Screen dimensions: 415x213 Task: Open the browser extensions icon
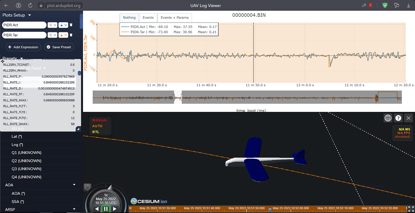[397, 5]
